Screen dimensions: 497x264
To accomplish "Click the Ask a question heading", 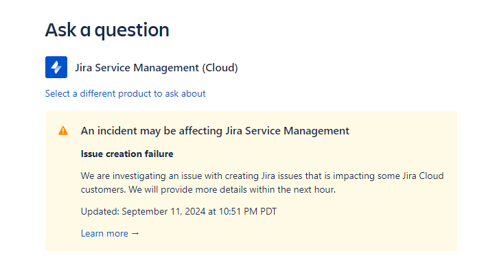I will pyautogui.click(x=107, y=30).
